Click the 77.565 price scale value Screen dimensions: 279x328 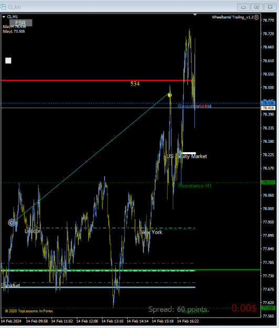pyautogui.click(x=268, y=316)
